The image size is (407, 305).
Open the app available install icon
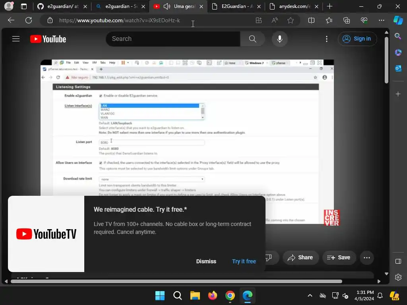click(x=258, y=20)
